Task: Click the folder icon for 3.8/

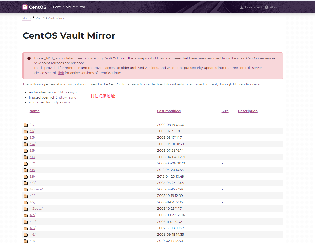Action: pyautogui.click(x=26, y=170)
